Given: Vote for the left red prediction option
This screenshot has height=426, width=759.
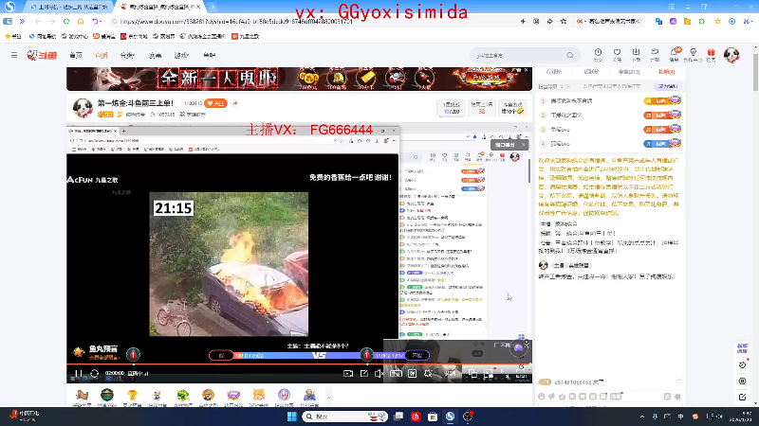Looking at the screenshot, I should coord(221,356).
